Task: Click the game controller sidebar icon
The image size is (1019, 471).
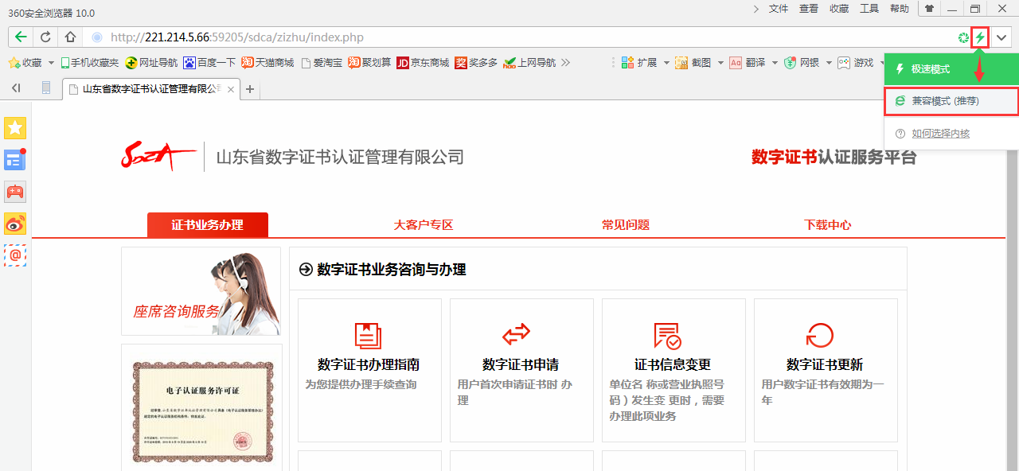Action: coord(15,192)
